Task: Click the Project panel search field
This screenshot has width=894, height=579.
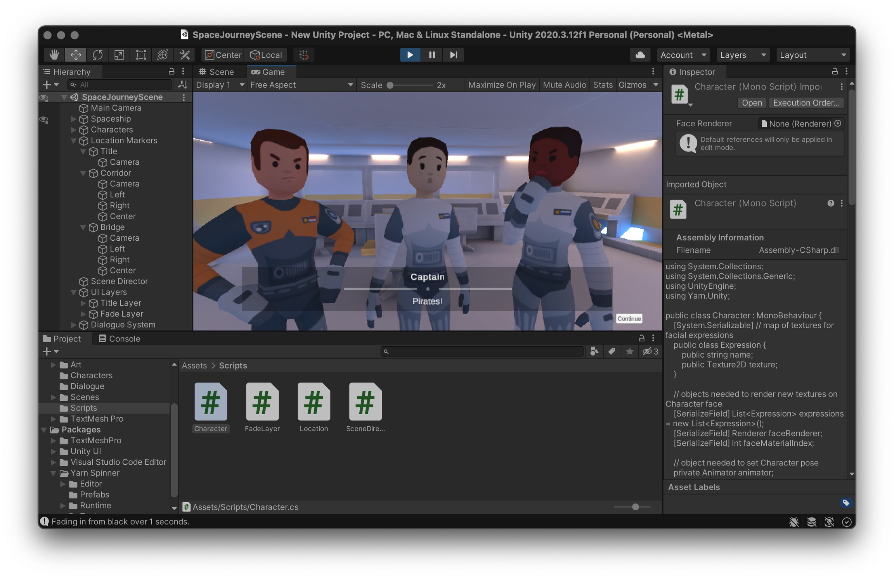Action: 482,352
